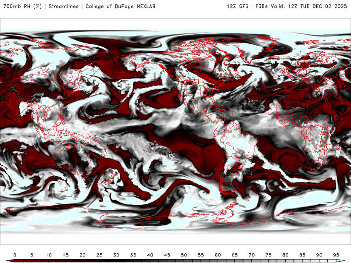Image resolution: width=351 pixels, height=263 pixels.
Task: Click the "25" colorbar scale label
Action: pyautogui.click(x=100, y=255)
